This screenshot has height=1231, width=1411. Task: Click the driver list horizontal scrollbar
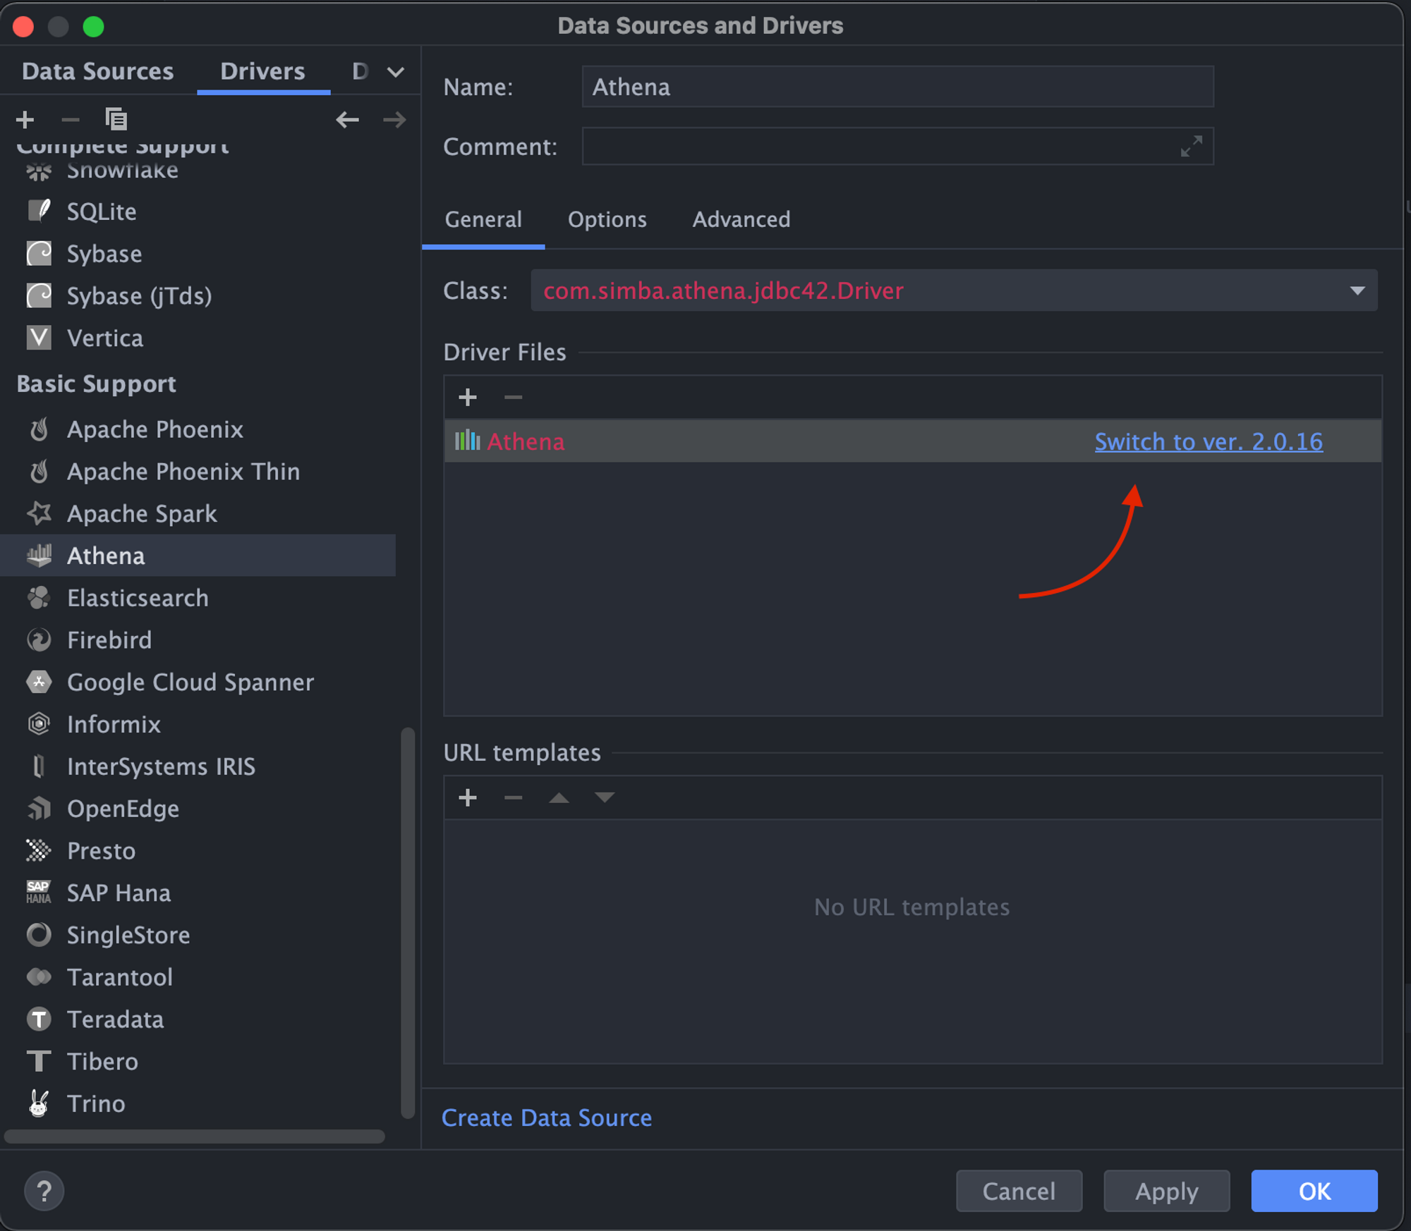pyautogui.click(x=195, y=1136)
